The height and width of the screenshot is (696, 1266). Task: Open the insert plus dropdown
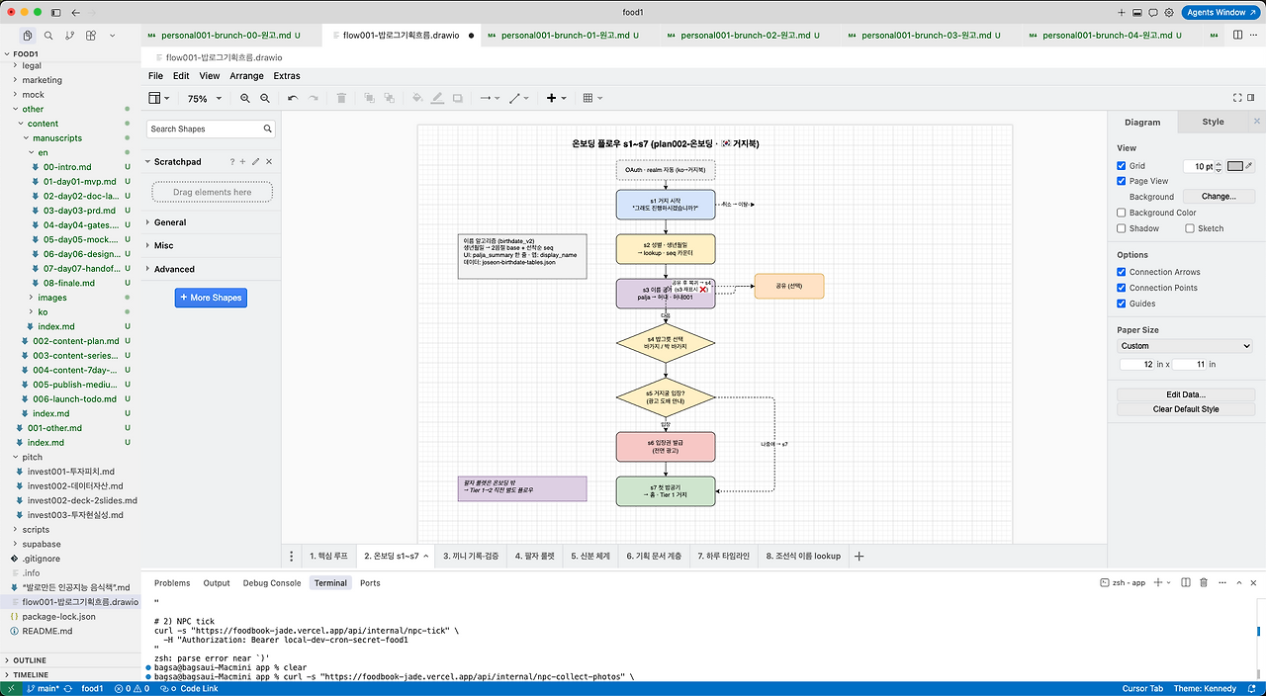coord(557,98)
